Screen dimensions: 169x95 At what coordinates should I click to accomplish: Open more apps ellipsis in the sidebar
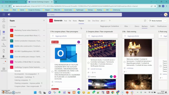pos(4,63)
